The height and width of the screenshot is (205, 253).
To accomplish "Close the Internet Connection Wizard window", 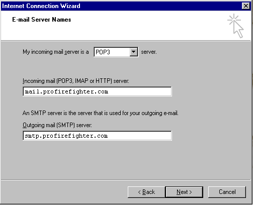I will point(246,6).
